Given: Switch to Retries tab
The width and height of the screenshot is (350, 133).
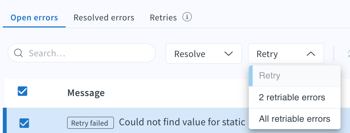Looking at the screenshot, I should pos(163,18).
